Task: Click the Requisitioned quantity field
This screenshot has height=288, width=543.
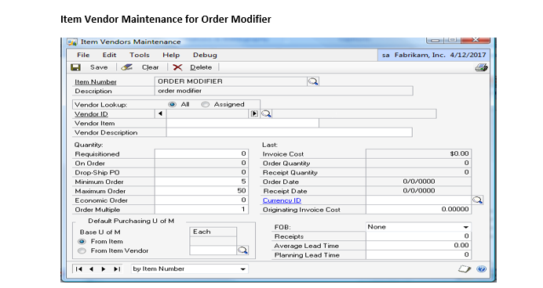Action: point(201,153)
